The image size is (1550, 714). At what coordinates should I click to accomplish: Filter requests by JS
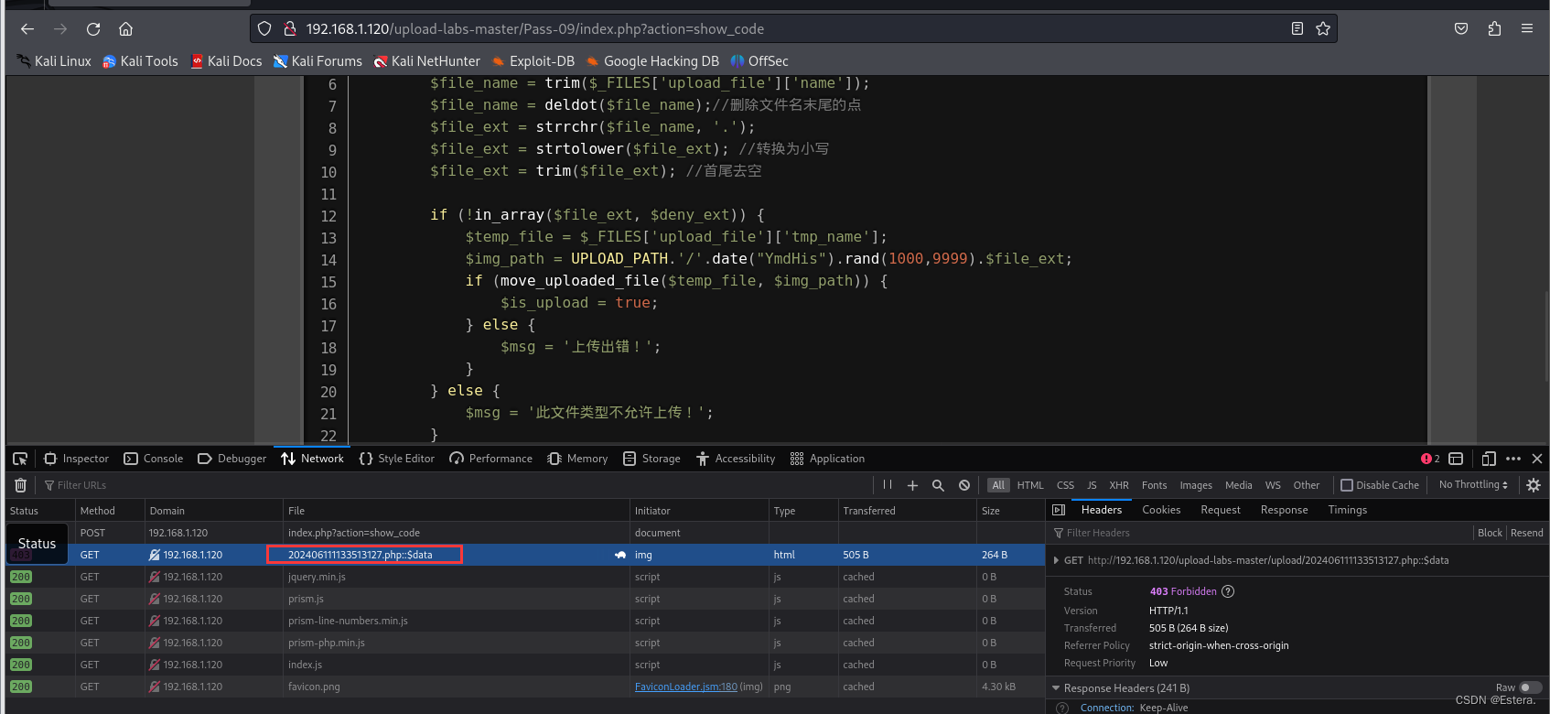tap(1092, 485)
